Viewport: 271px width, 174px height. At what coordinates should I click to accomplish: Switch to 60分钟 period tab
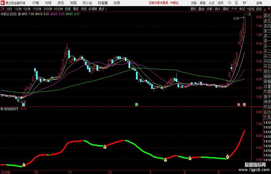coord(58,9)
